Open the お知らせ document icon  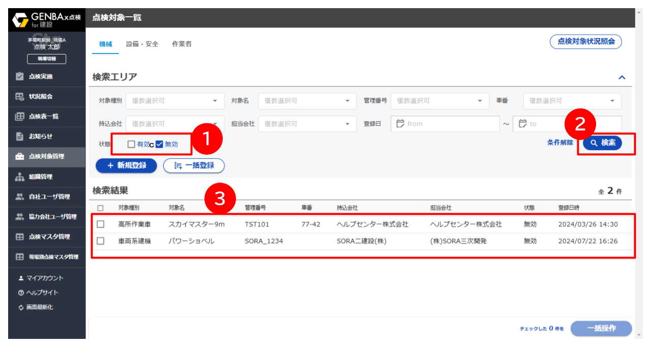[x=20, y=136]
